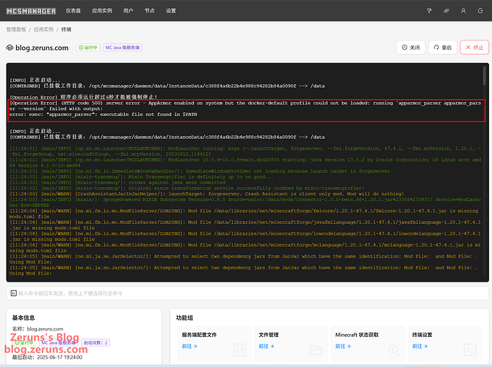The image size is (492, 367).
Task: Click the MC Java 版服务端 tag in header
Action: pyautogui.click(x=123, y=48)
